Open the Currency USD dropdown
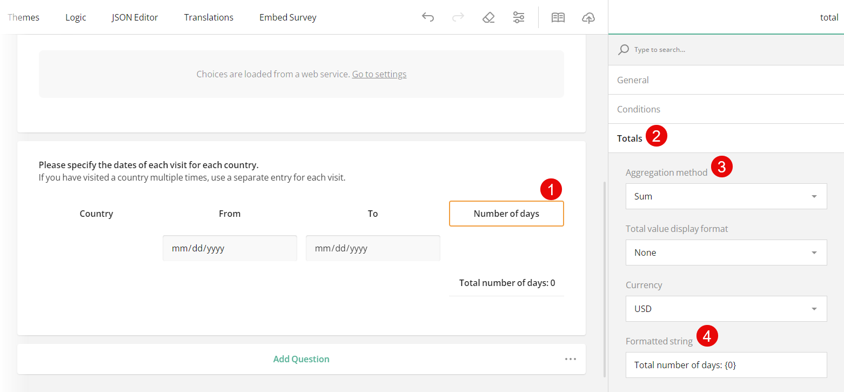This screenshot has width=844, height=392. point(726,309)
